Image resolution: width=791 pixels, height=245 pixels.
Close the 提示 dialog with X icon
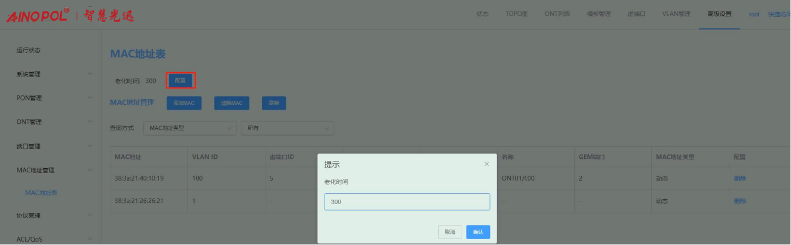486,164
